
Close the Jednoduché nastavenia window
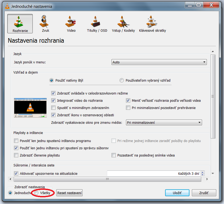(211, 5)
